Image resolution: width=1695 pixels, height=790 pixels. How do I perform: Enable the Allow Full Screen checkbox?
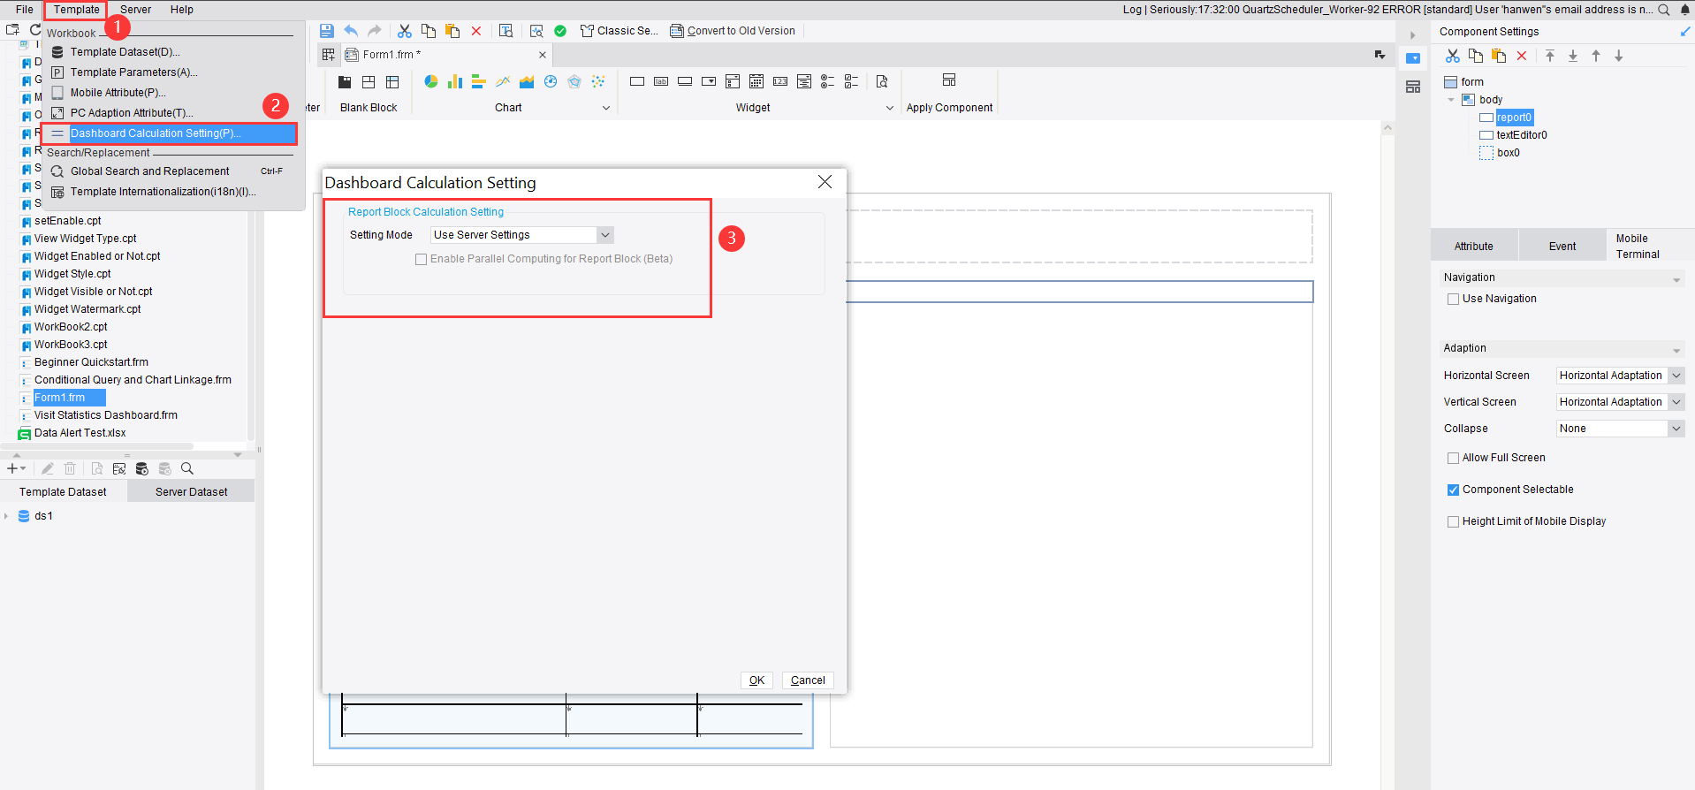(1453, 458)
